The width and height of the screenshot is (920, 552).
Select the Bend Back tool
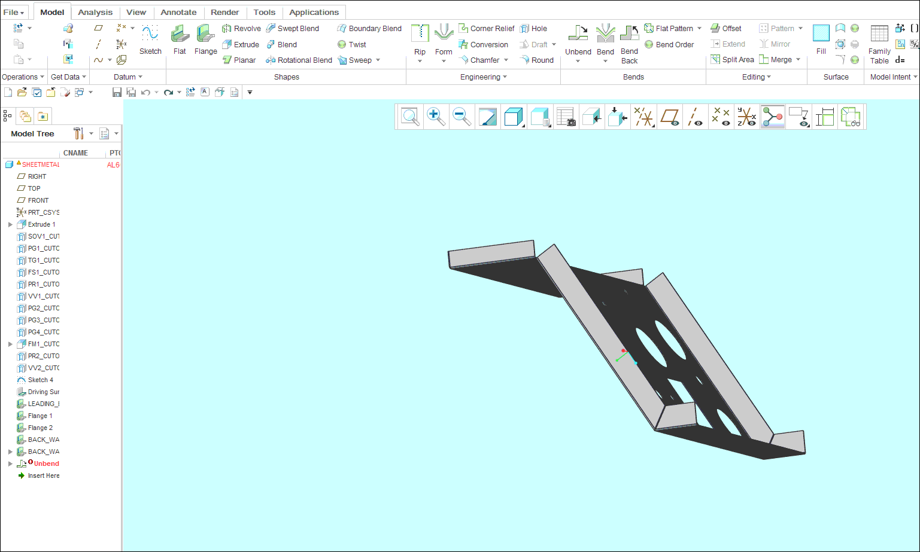(629, 44)
